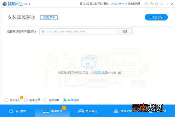Click the 选择离线驱动所在目录 label
The width and height of the screenshot is (175, 117).
(x=22, y=32)
